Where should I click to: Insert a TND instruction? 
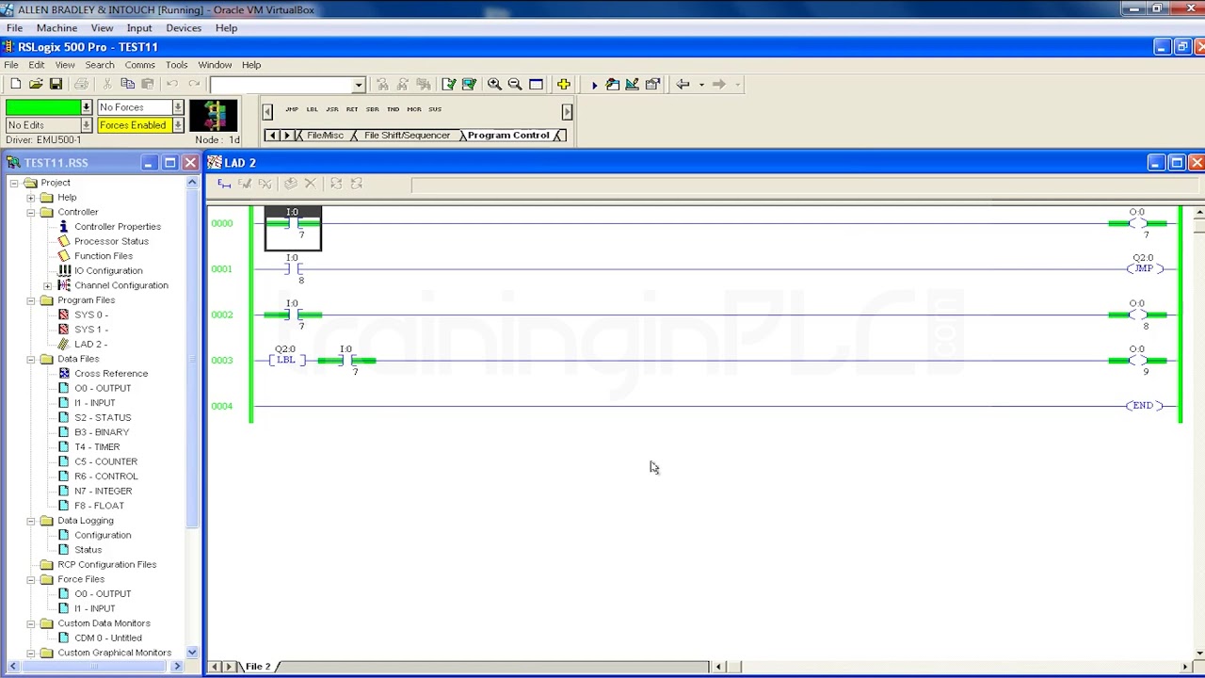click(x=394, y=109)
